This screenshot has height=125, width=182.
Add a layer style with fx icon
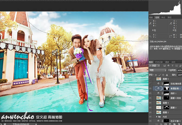coord(161,124)
